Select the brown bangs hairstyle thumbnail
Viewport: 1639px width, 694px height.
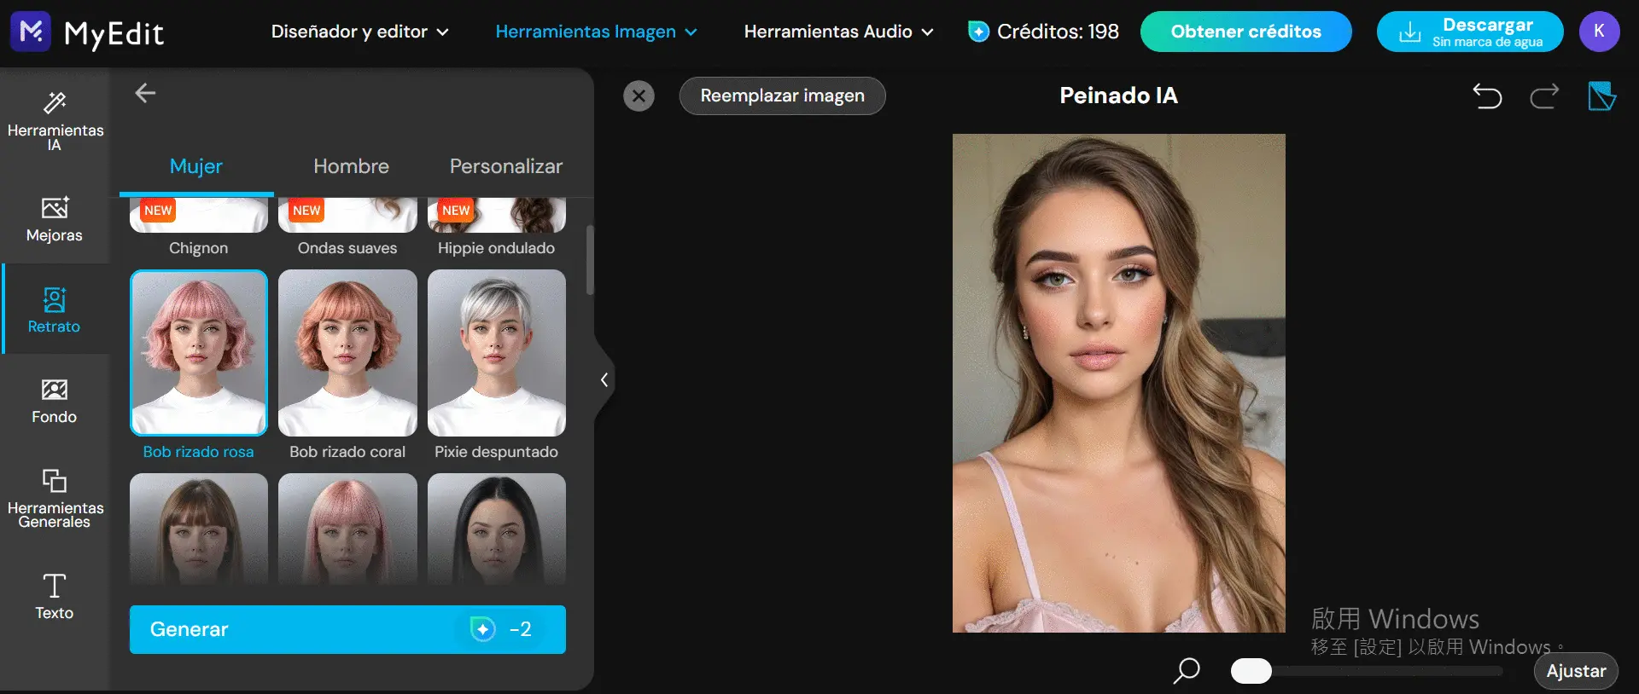point(199,529)
